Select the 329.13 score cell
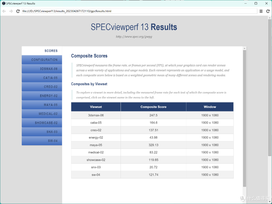The height and width of the screenshot is (204, 272). coord(153,145)
